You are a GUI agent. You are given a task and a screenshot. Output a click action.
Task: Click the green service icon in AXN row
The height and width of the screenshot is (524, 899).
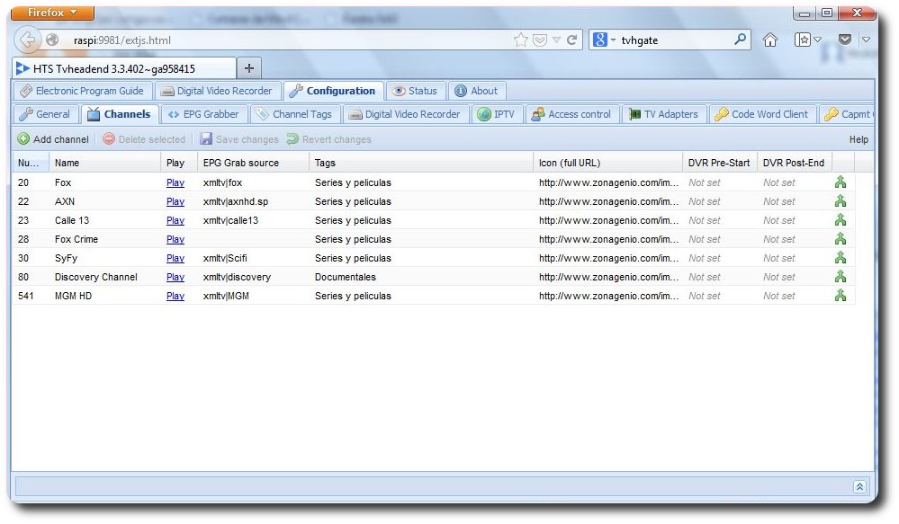click(x=840, y=201)
